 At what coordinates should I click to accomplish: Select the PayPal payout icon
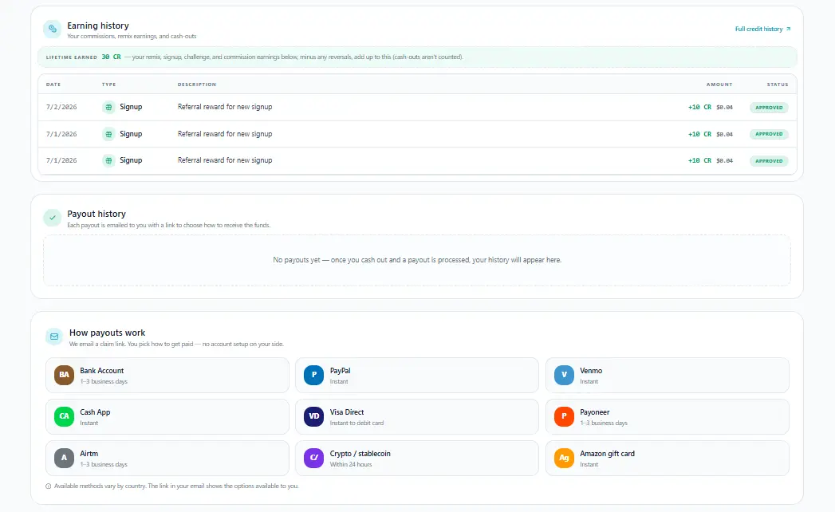click(x=313, y=375)
